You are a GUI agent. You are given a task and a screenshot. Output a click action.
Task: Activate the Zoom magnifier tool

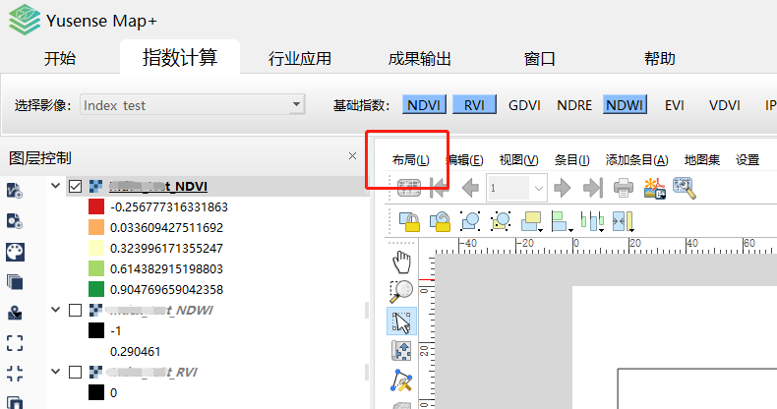[401, 291]
